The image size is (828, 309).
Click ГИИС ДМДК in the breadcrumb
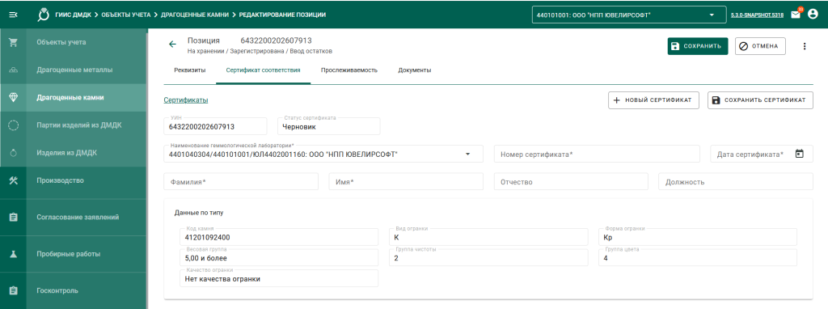coord(74,15)
